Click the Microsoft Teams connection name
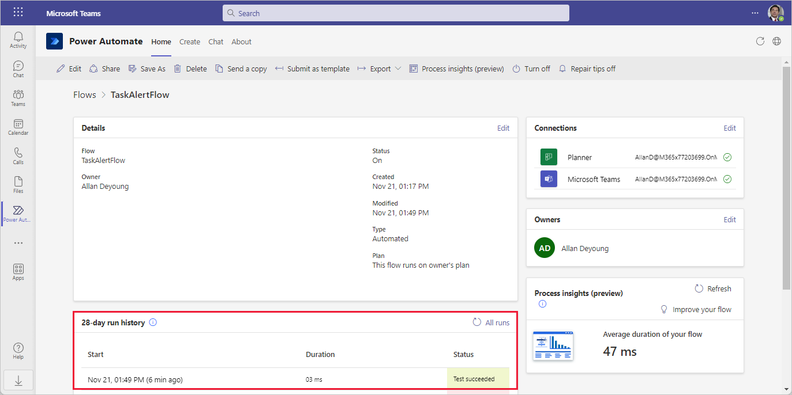This screenshot has height=395, width=792. [x=594, y=179]
